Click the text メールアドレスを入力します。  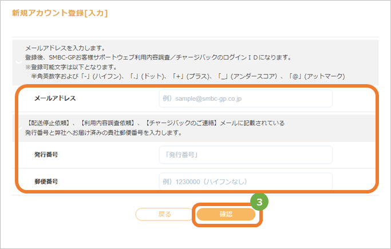point(66,48)
